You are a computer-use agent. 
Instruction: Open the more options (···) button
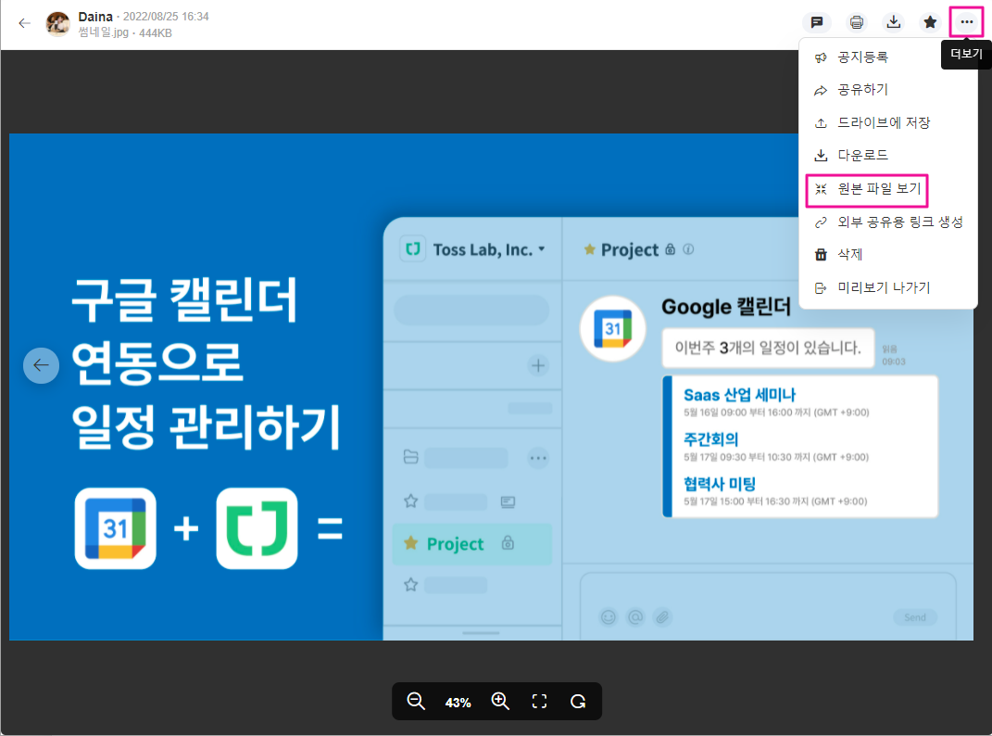[966, 22]
